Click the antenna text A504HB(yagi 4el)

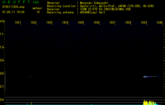(x=93, y=12)
